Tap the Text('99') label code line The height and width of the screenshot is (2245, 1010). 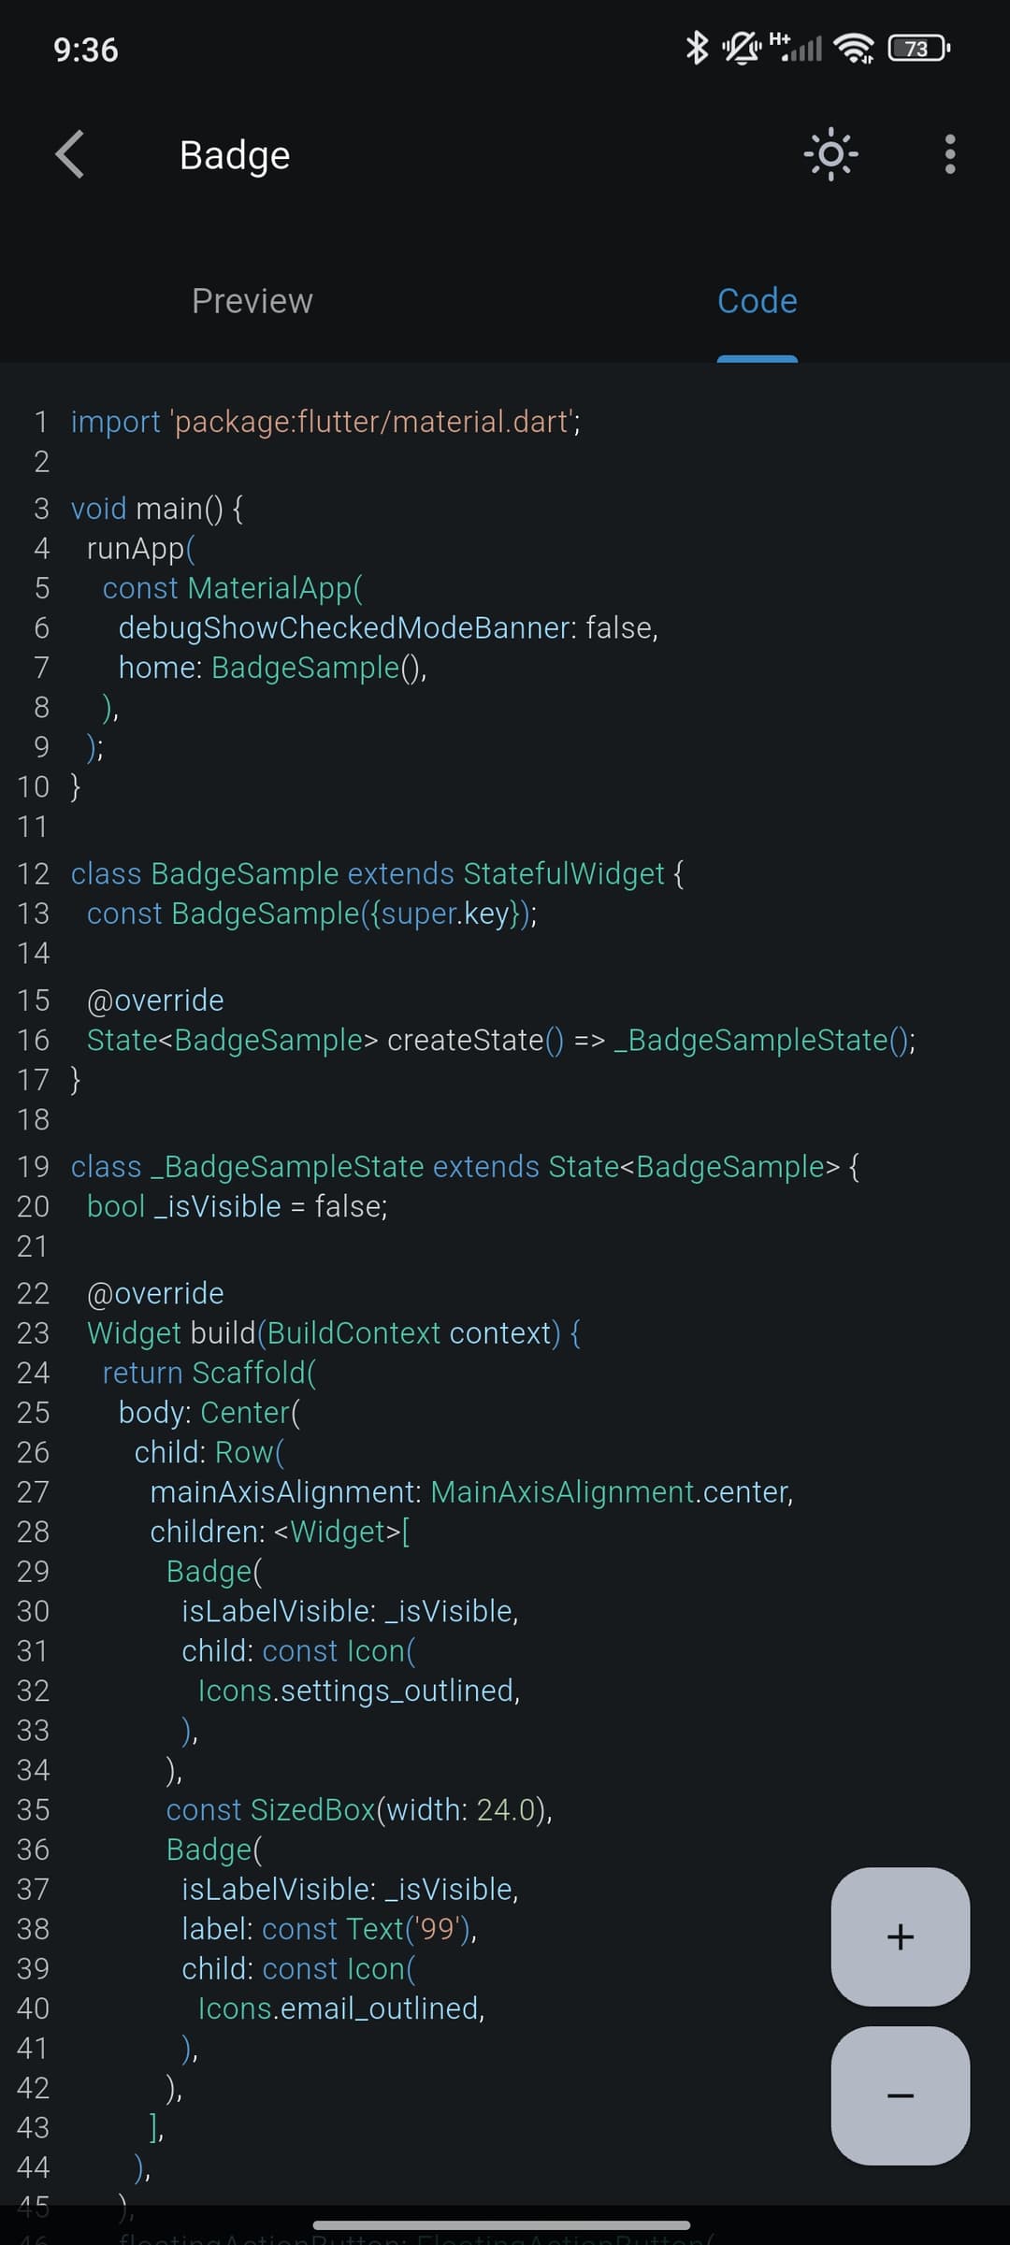pyautogui.click(x=329, y=1929)
